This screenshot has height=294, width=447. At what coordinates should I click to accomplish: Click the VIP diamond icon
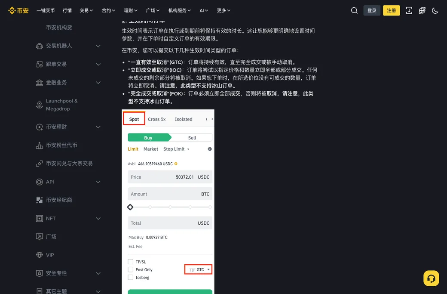pos(40,255)
